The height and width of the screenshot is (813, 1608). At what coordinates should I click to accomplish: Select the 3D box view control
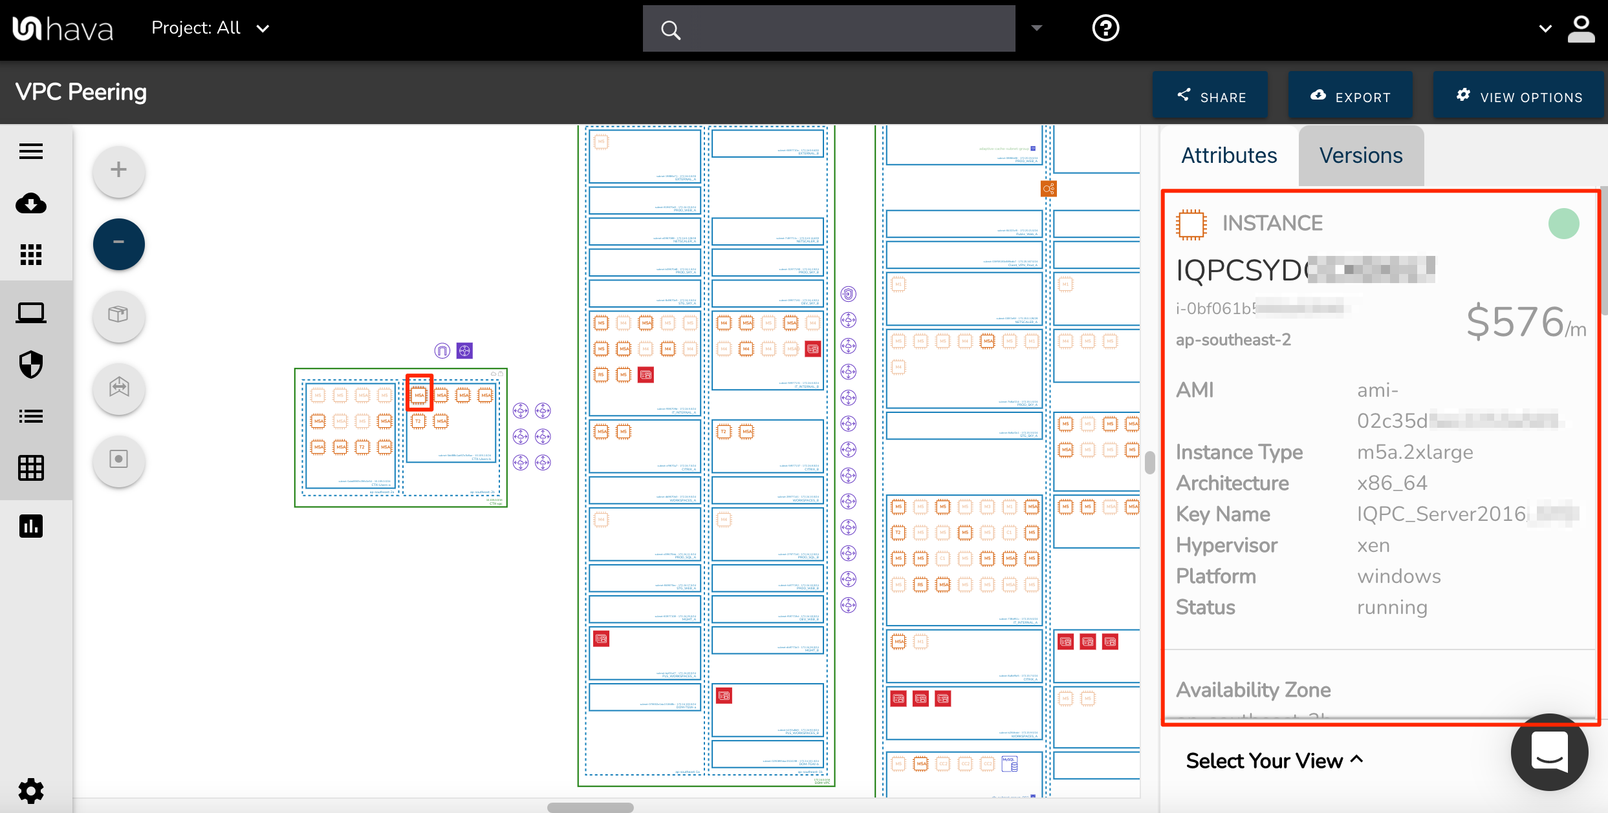click(x=118, y=317)
